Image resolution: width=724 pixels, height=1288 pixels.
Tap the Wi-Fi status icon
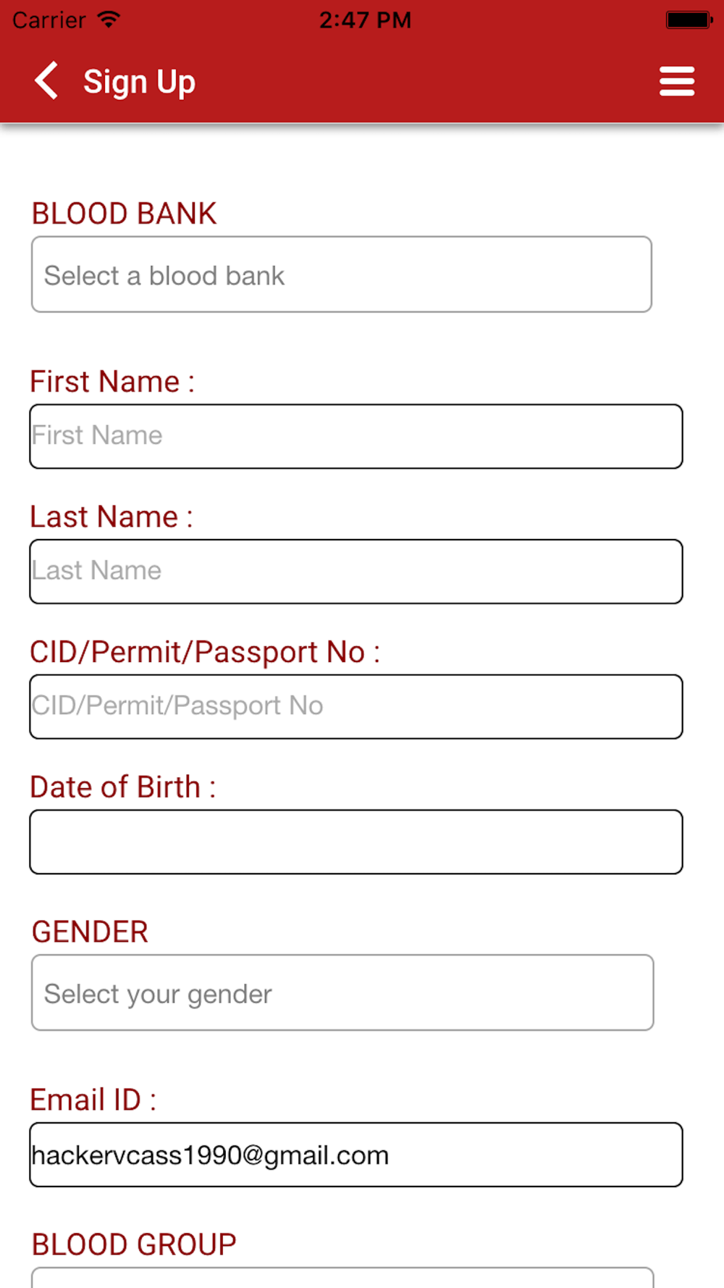(109, 20)
